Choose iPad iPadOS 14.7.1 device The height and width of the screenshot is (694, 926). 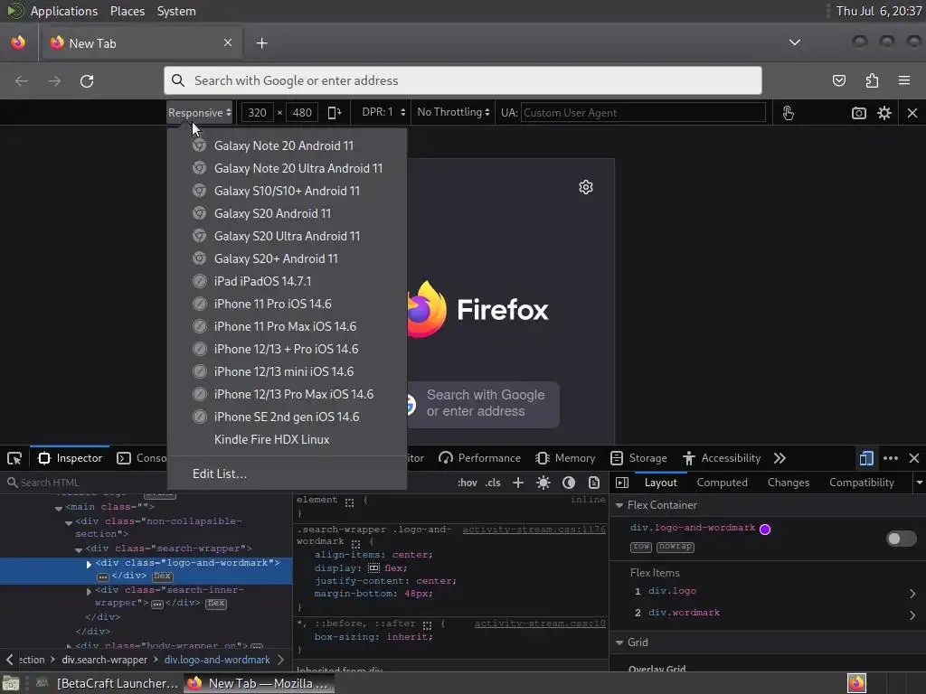tap(287, 282)
